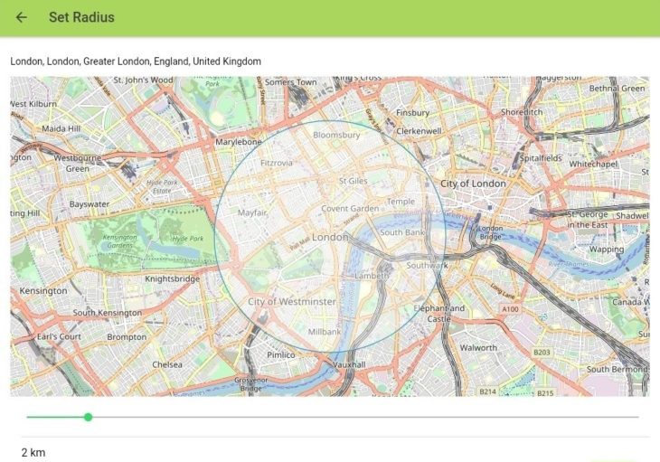Click the '2 km' radius value text
Screen dimensions: 660x462
coord(33,452)
